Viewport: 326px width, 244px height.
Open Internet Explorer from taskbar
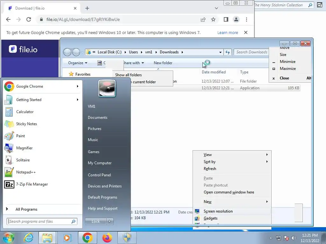click(x=28, y=238)
